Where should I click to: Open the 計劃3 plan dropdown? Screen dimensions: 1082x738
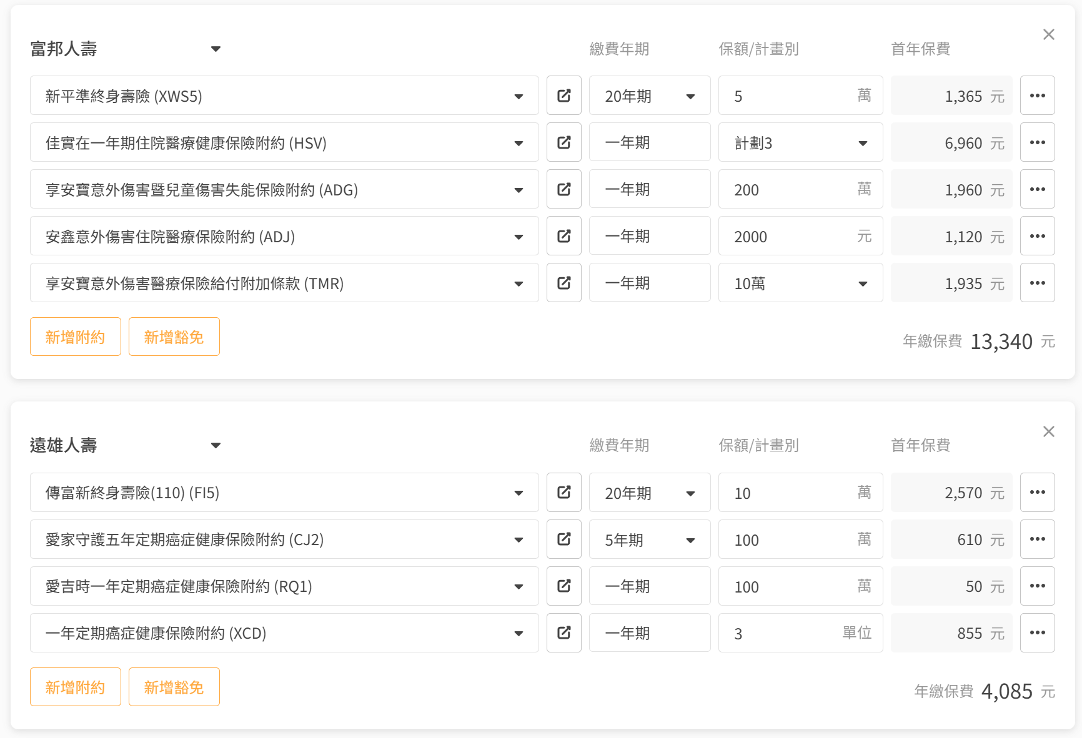point(800,142)
